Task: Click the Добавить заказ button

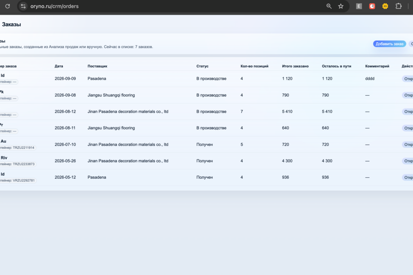Action: 389,44
